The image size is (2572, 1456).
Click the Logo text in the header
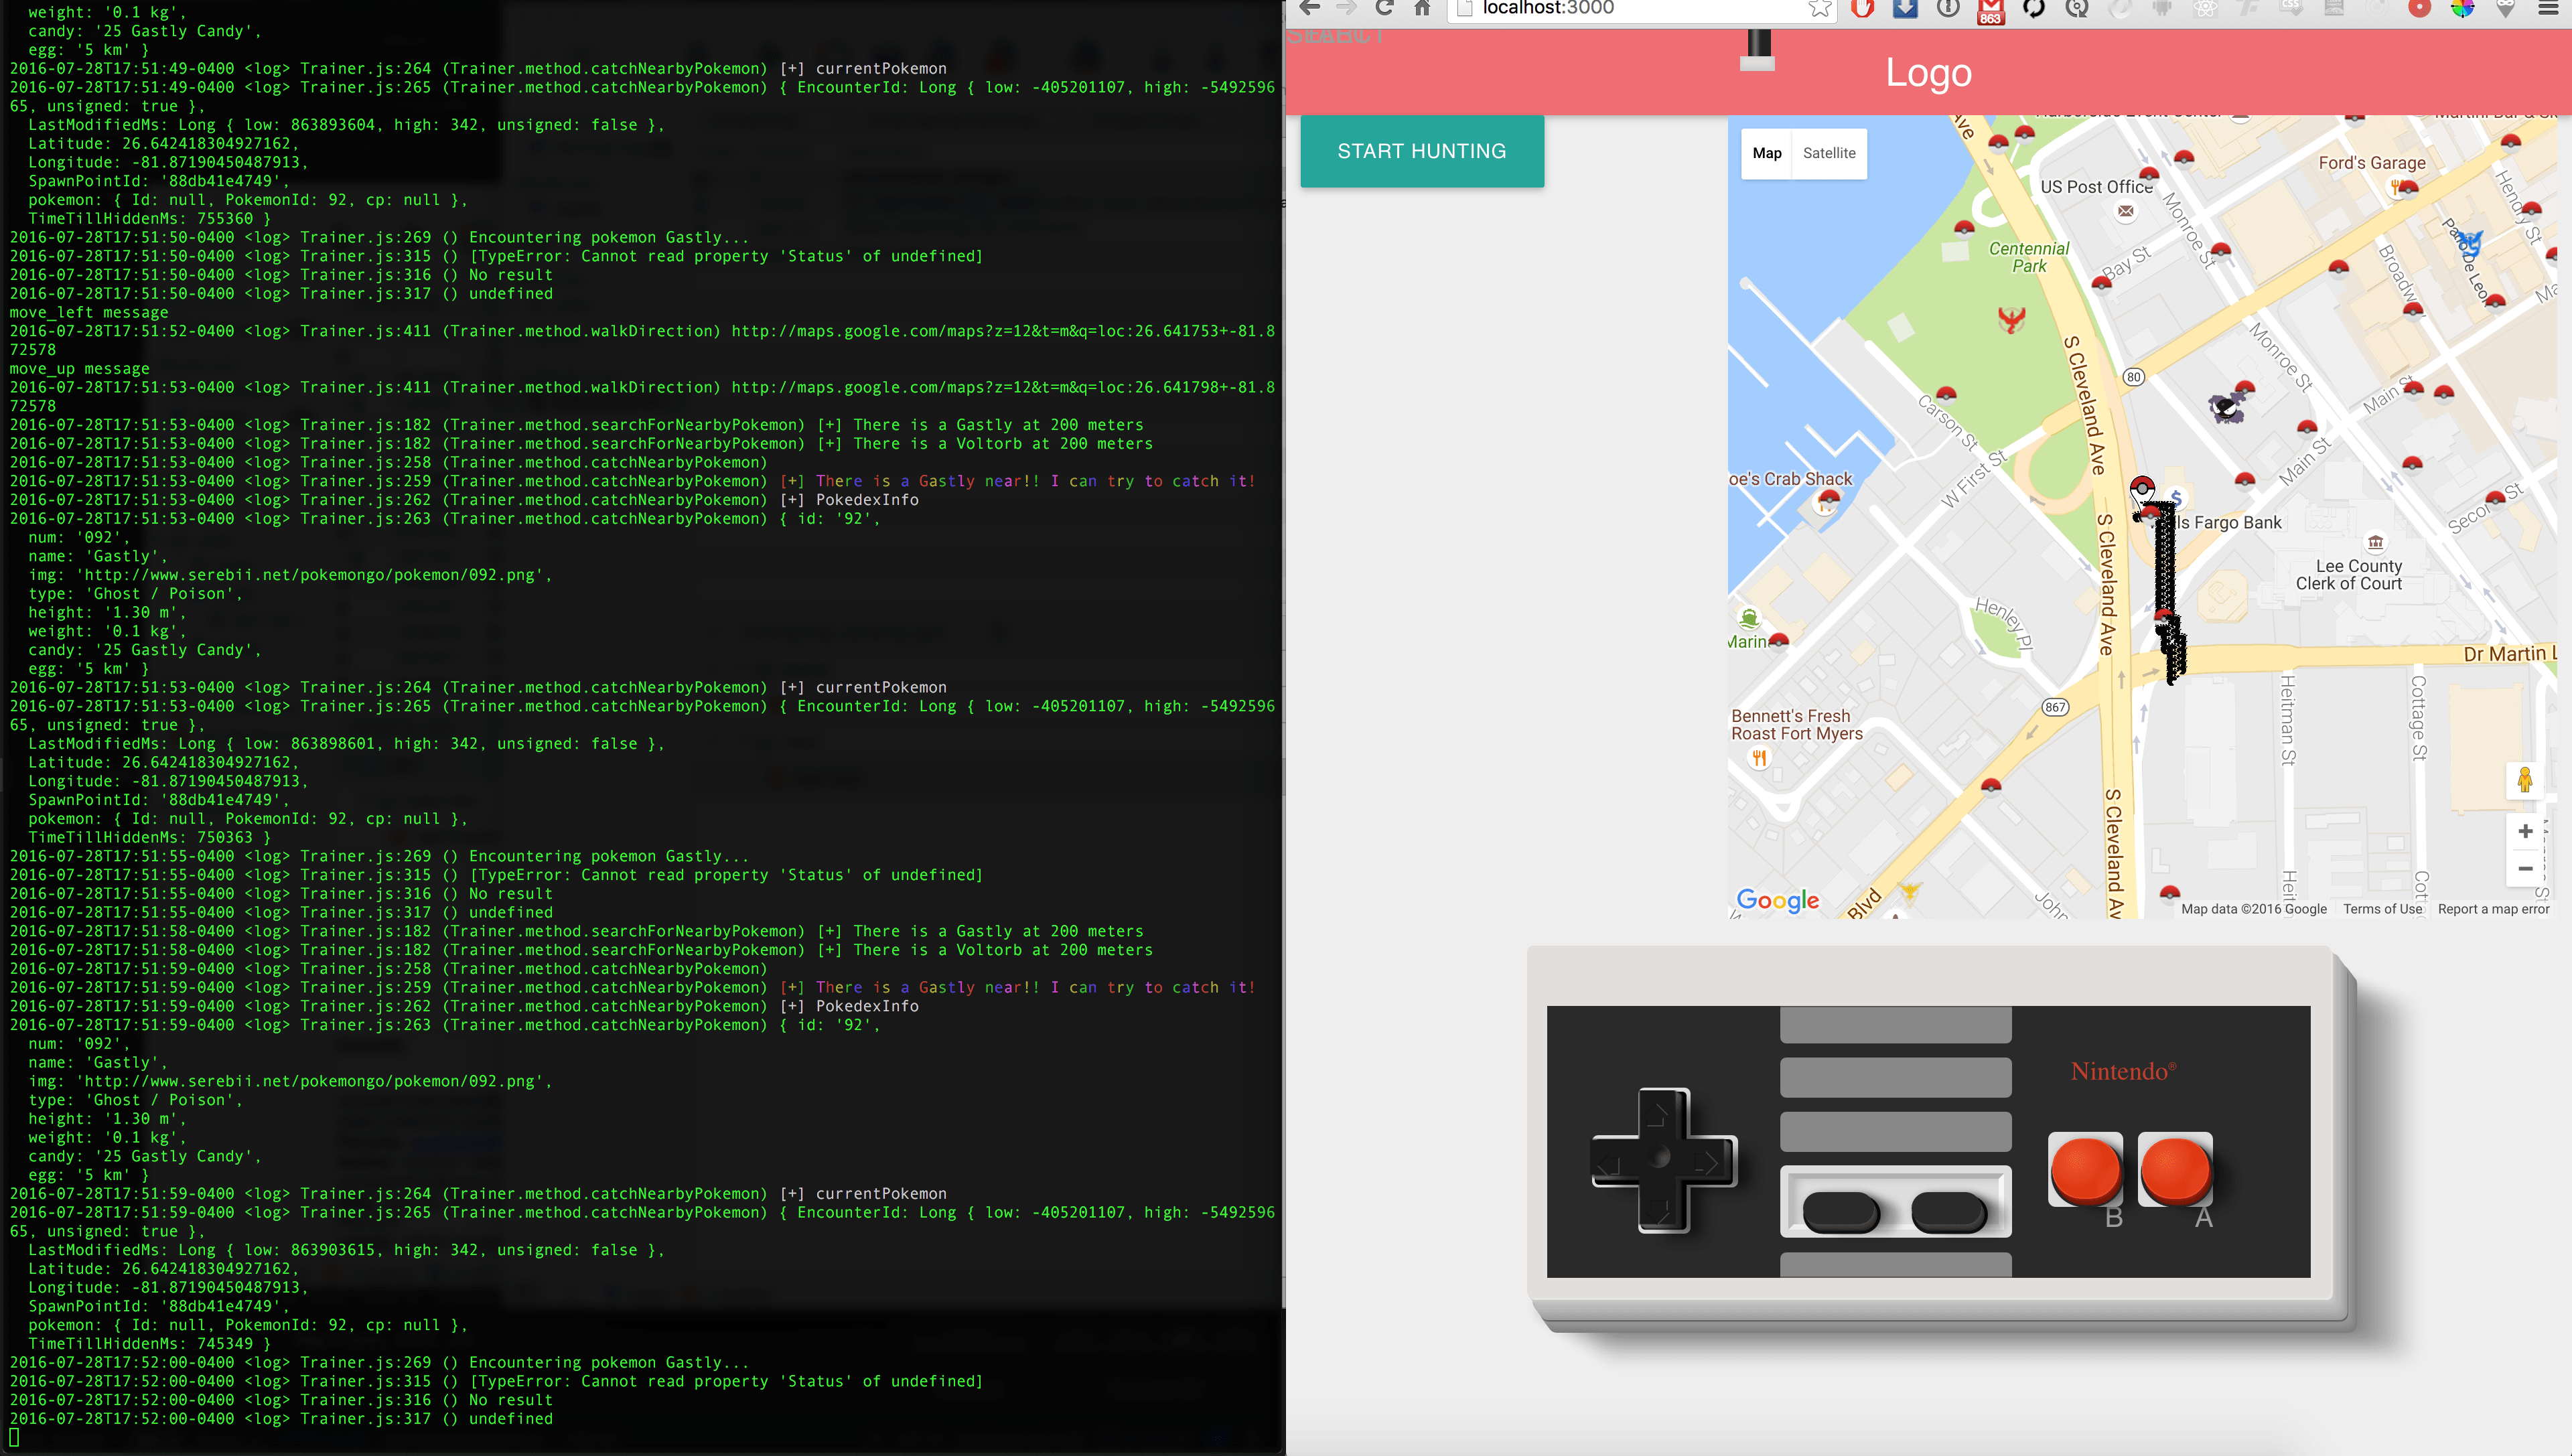coord(1928,73)
